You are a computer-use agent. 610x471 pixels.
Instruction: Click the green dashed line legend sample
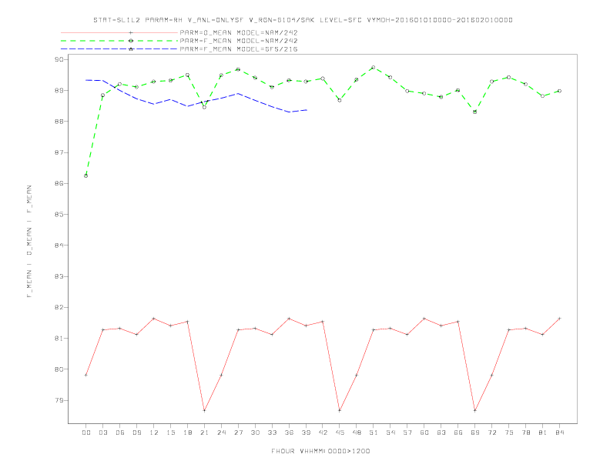[x=119, y=41]
